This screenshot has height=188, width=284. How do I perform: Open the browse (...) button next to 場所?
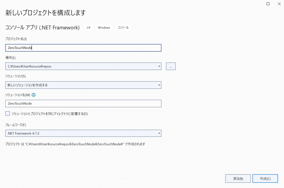pos(171,66)
